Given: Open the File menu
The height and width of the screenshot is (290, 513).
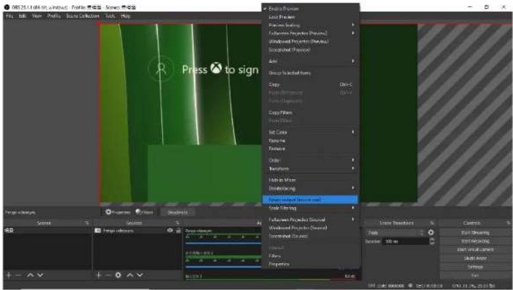Looking at the screenshot, I should coord(9,16).
